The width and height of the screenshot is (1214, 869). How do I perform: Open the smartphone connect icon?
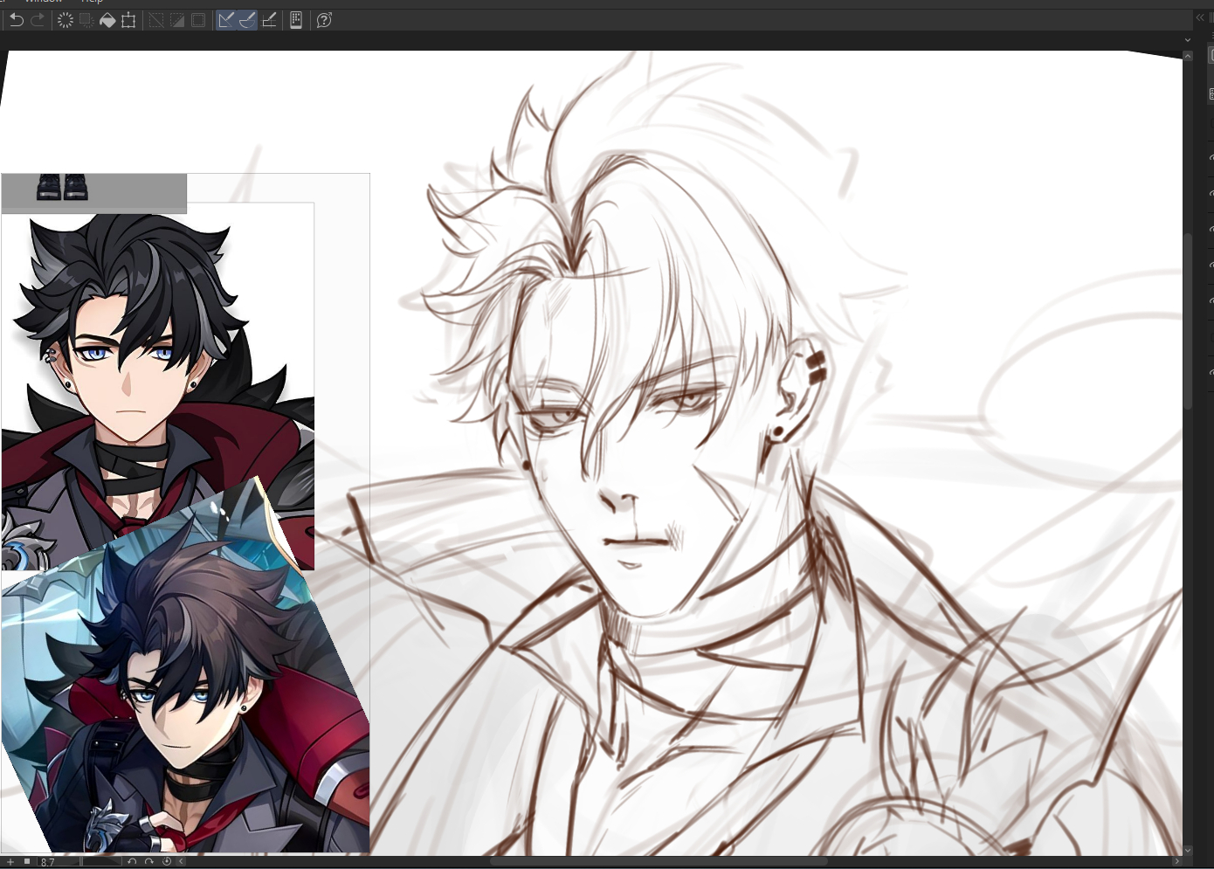(x=296, y=20)
